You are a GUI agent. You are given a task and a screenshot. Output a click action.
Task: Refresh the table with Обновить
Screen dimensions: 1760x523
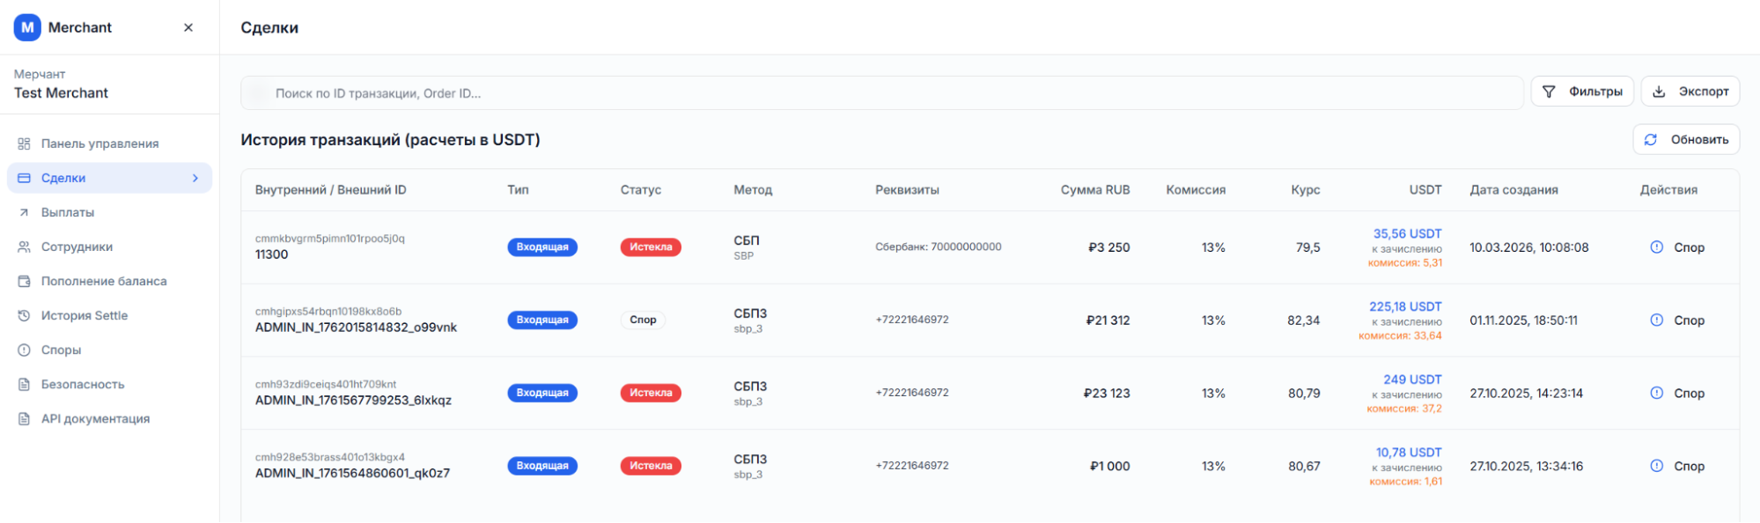(x=1686, y=139)
